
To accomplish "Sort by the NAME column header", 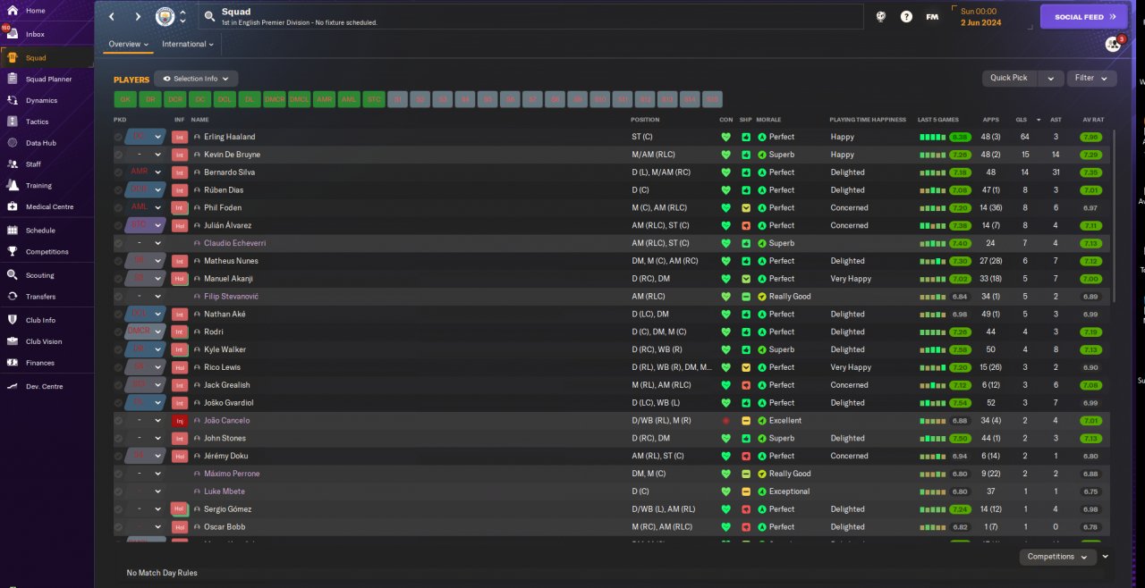I will coord(199,120).
